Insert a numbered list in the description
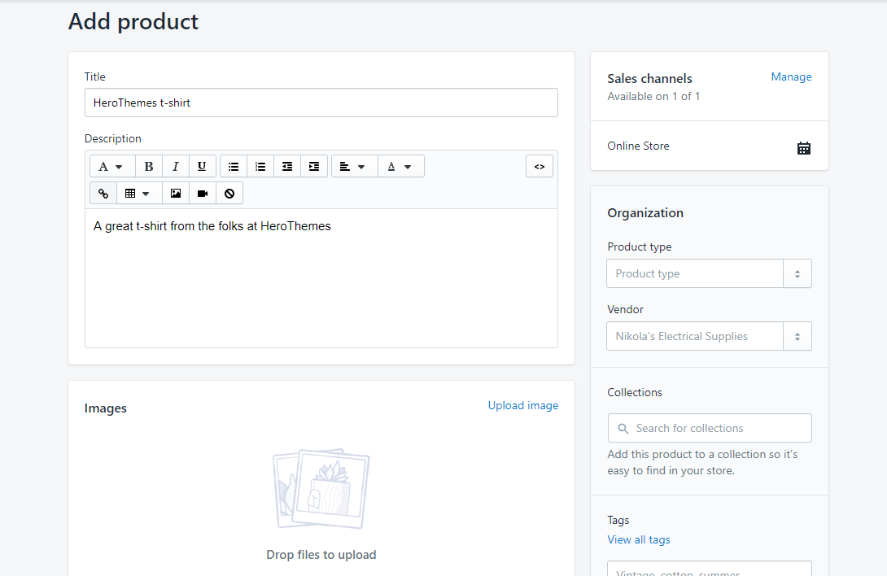 point(260,166)
